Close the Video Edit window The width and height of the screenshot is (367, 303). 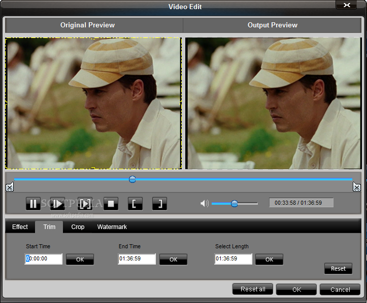(347, 5)
